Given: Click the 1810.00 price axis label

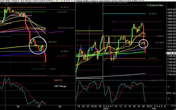Looking at the screenshot, I should tap(171, 47).
